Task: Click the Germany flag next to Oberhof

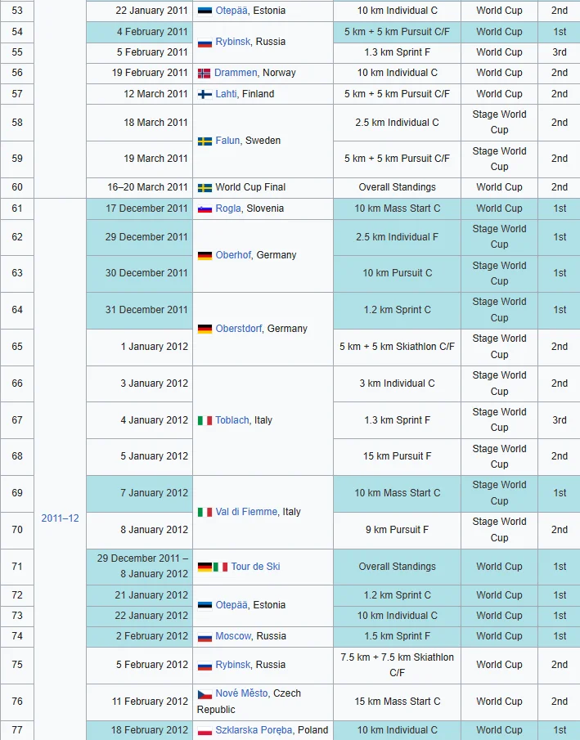Action: click(205, 255)
